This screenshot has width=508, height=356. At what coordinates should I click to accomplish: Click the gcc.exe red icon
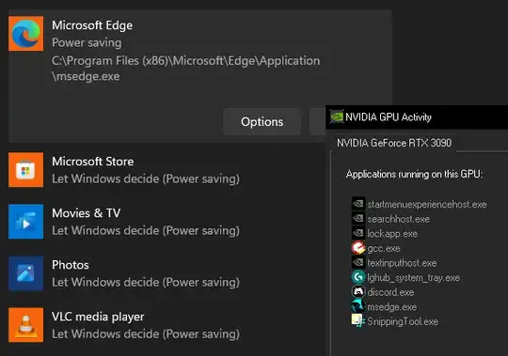358,248
